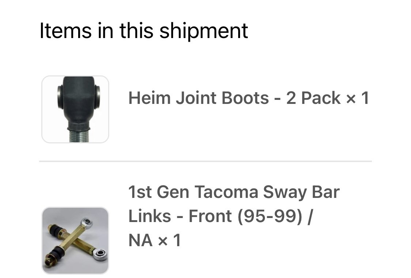Select the word Heim in first item
This screenshot has height=278, width=411.
(149, 98)
